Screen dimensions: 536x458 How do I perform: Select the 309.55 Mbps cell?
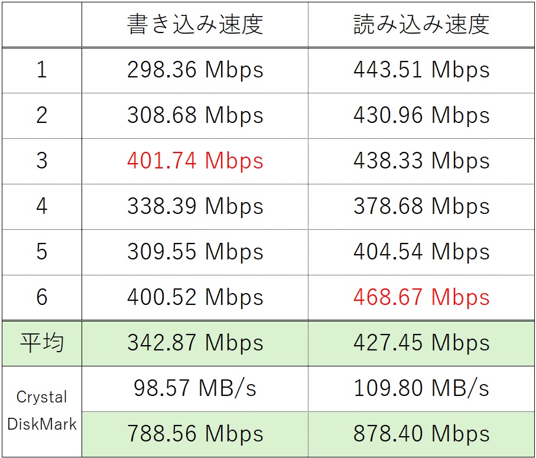195,252
